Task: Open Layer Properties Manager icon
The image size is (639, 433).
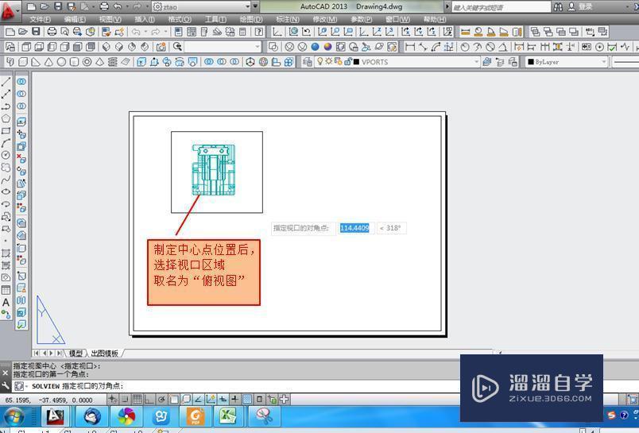Action: coord(308,62)
